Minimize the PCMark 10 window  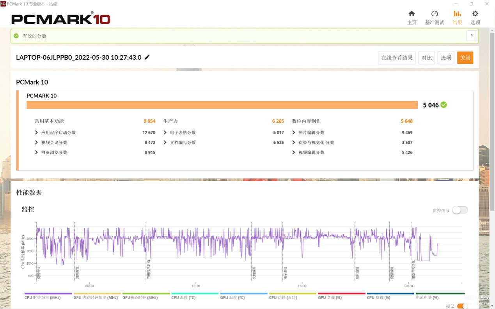click(455, 4)
